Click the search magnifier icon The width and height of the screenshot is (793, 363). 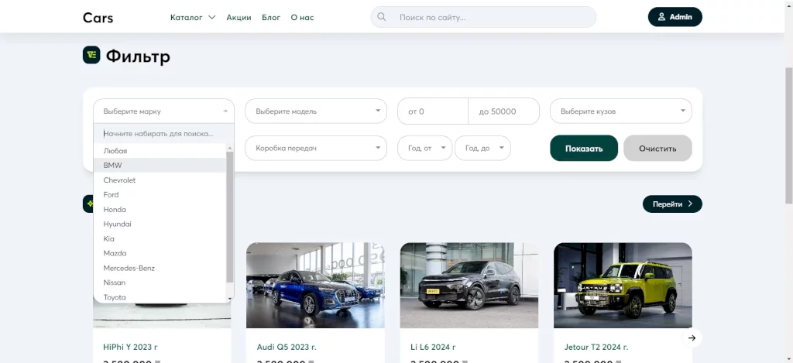[x=381, y=17]
